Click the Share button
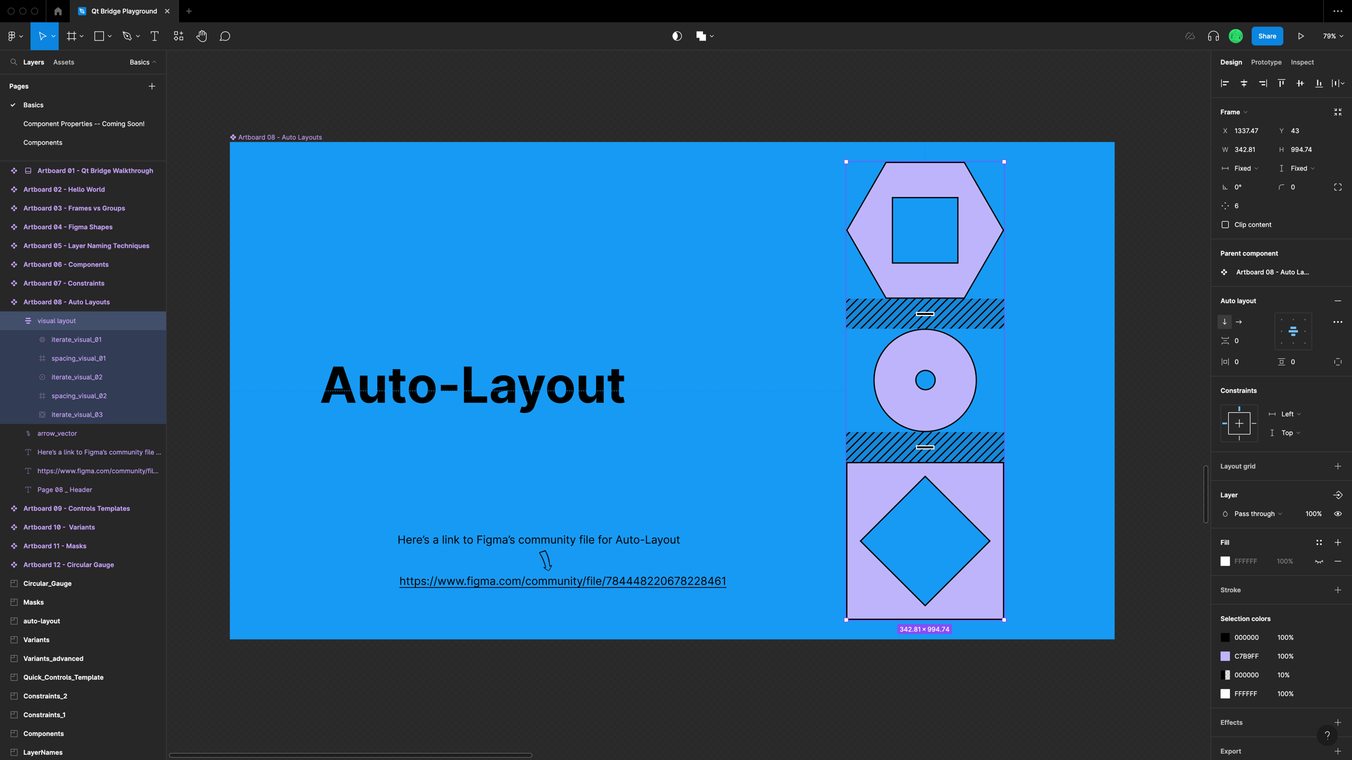 tap(1267, 36)
